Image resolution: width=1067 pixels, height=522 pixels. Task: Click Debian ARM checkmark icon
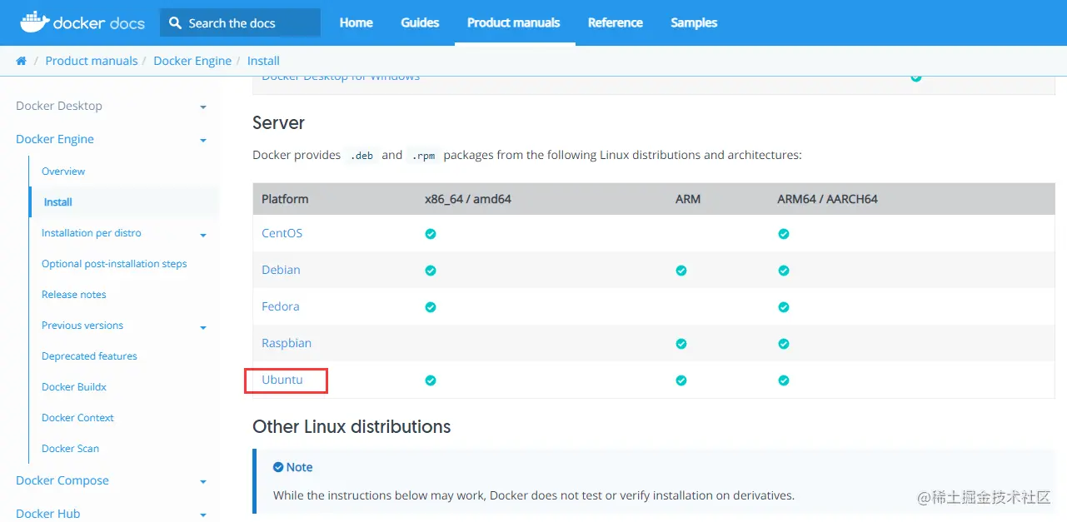(x=681, y=271)
